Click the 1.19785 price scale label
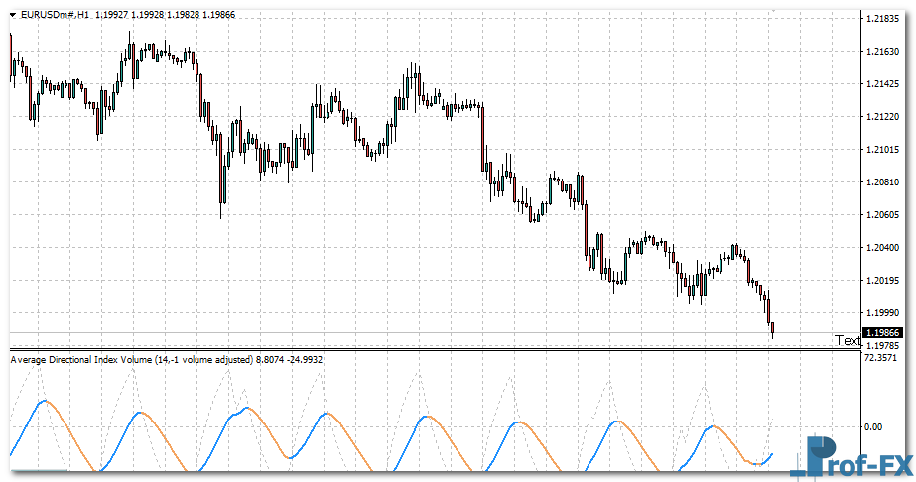The width and height of the screenshot is (916, 482). (x=882, y=346)
